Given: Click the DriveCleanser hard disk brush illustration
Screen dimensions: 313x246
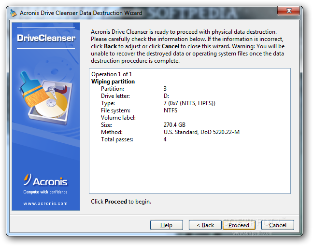Looking at the screenshot, I should [x=46, y=98].
